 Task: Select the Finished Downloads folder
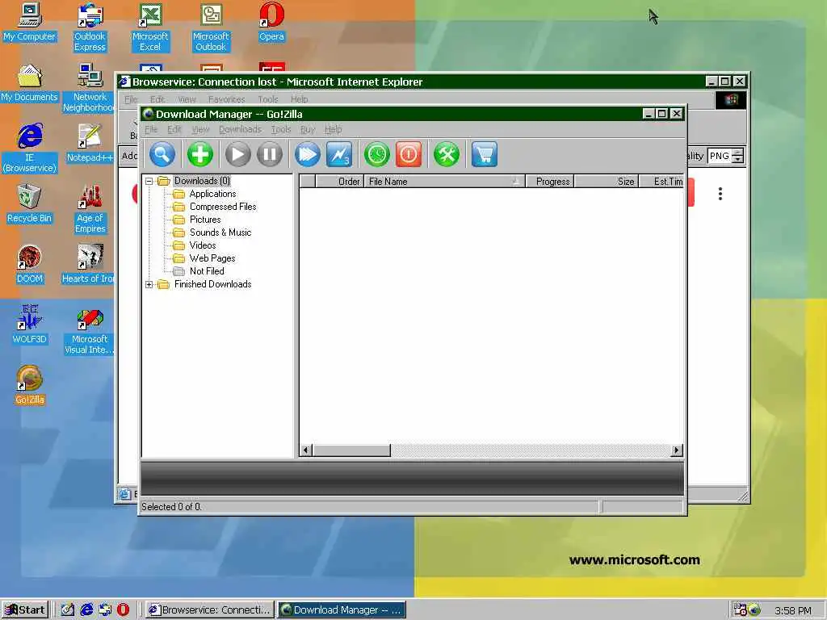(x=212, y=284)
